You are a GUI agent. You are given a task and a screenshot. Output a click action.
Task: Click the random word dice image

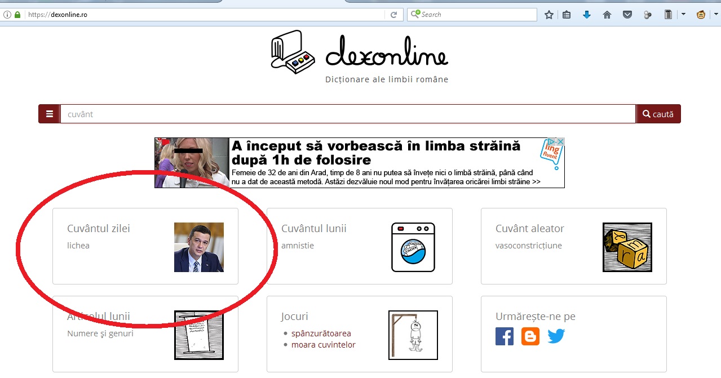(x=627, y=247)
